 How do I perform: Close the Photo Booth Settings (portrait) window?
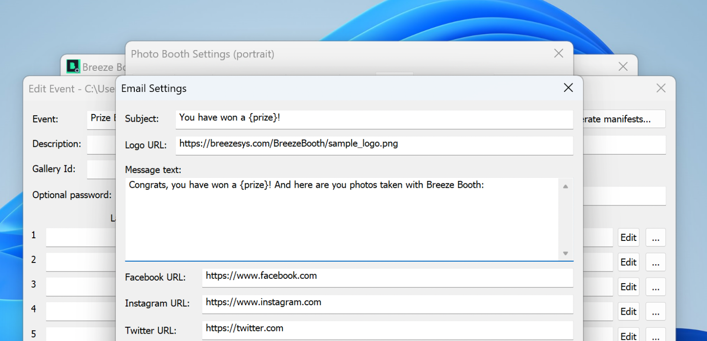pyautogui.click(x=558, y=54)
